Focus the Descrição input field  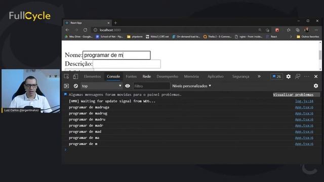127,64
